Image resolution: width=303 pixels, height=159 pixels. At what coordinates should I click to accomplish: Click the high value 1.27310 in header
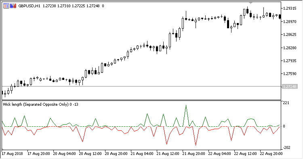click(64, 6)
